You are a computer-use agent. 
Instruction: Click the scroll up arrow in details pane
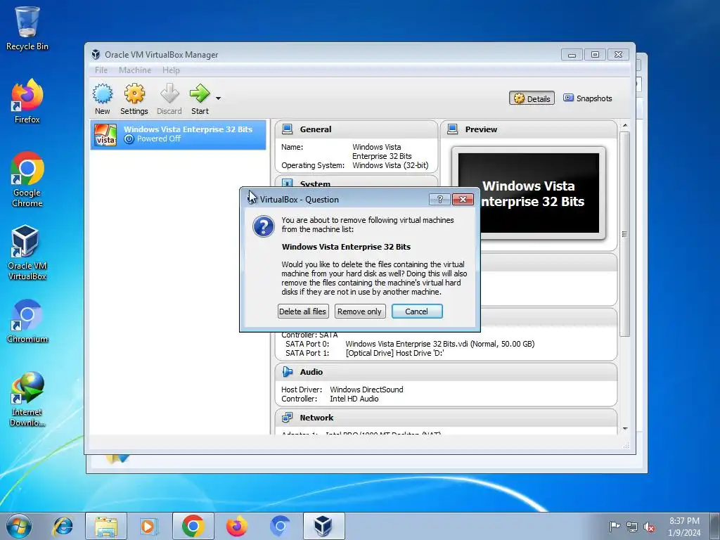(624, 125)
